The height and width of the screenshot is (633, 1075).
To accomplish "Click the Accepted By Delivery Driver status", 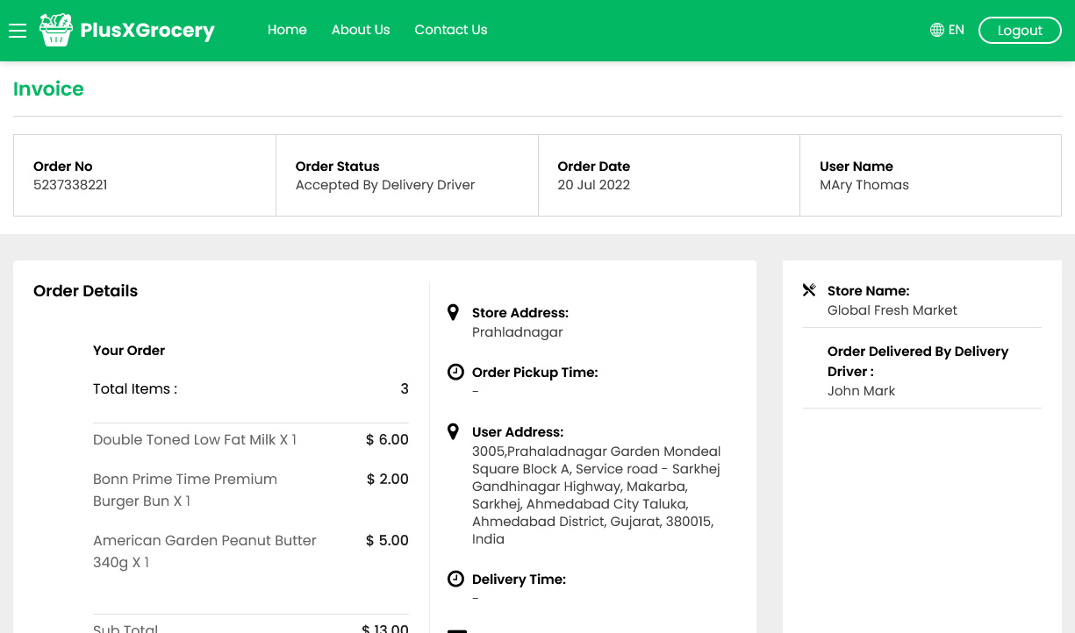I will (385, 185).
